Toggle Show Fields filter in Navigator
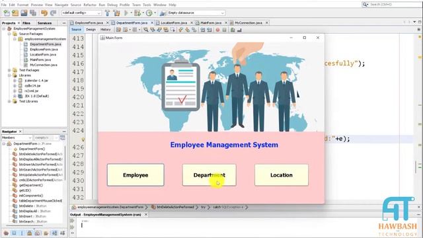 click(x=14, y=233)
